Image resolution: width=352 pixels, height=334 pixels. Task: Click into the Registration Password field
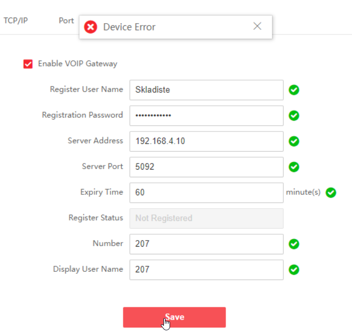point(206,116)
